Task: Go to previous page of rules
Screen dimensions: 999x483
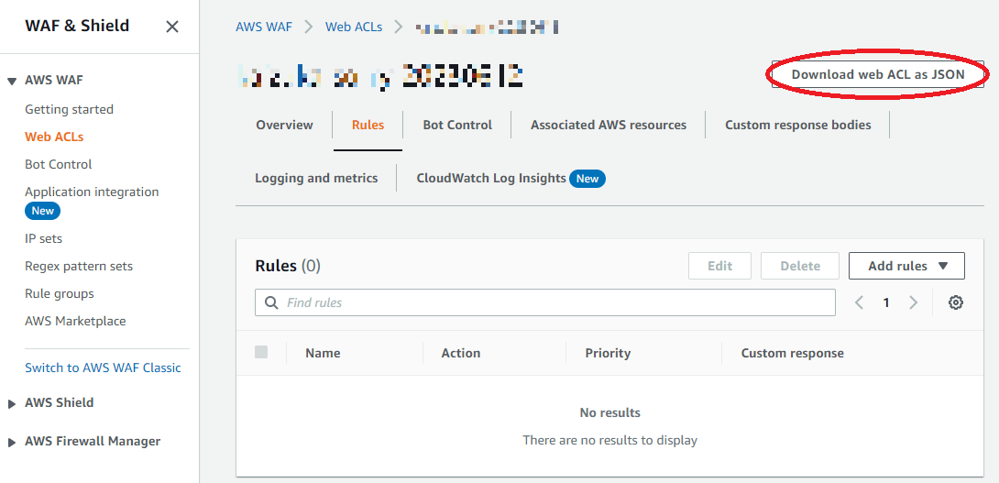Action: point(859,302)
